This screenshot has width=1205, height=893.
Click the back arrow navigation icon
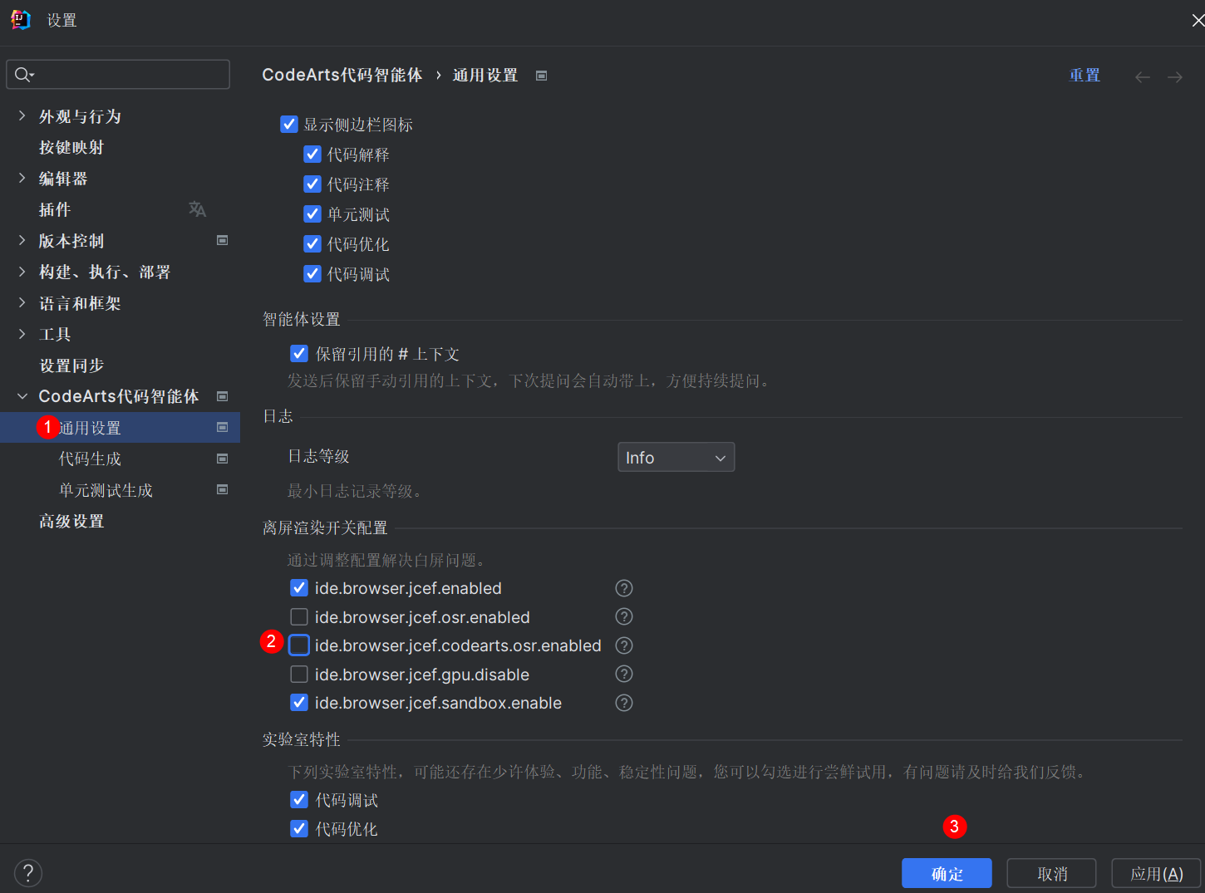[x=1143, y=77]
